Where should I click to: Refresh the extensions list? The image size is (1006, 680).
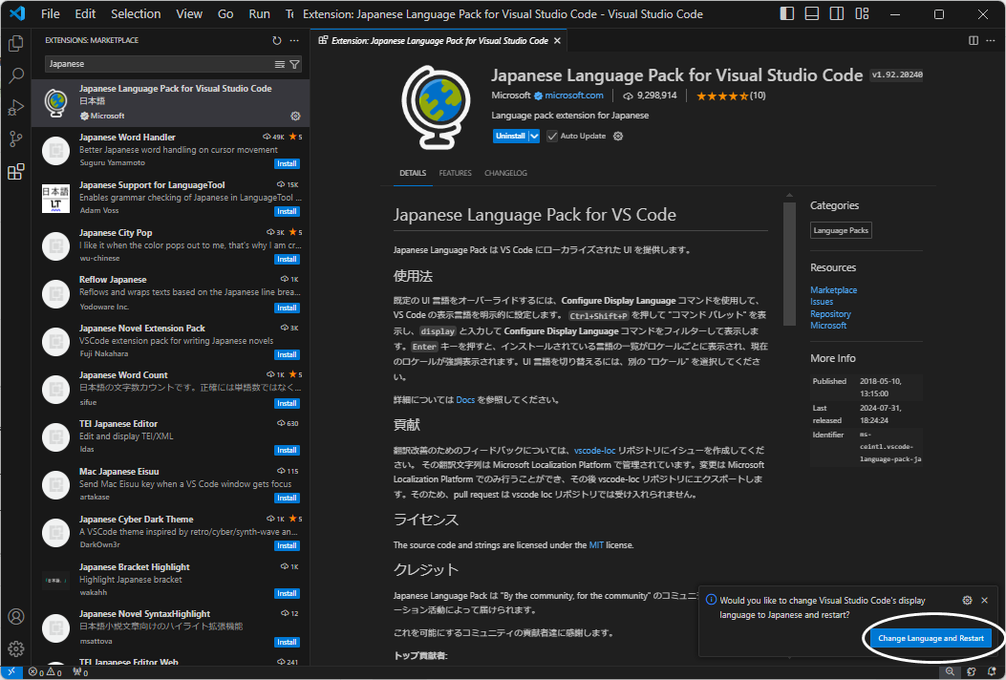click(x=276, y=40)
